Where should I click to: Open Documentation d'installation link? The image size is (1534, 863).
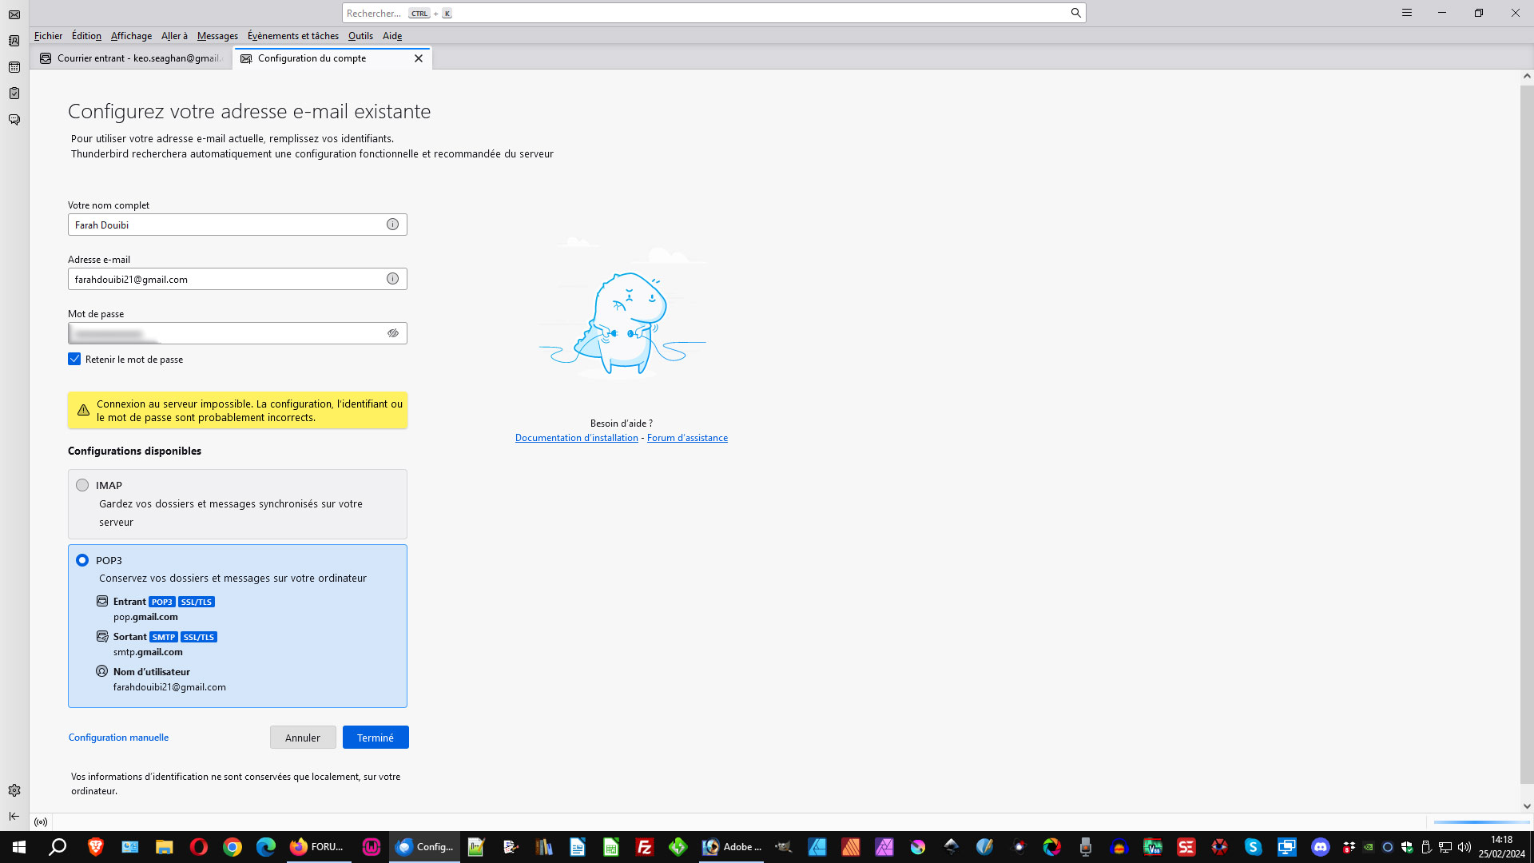click(576, 438)
